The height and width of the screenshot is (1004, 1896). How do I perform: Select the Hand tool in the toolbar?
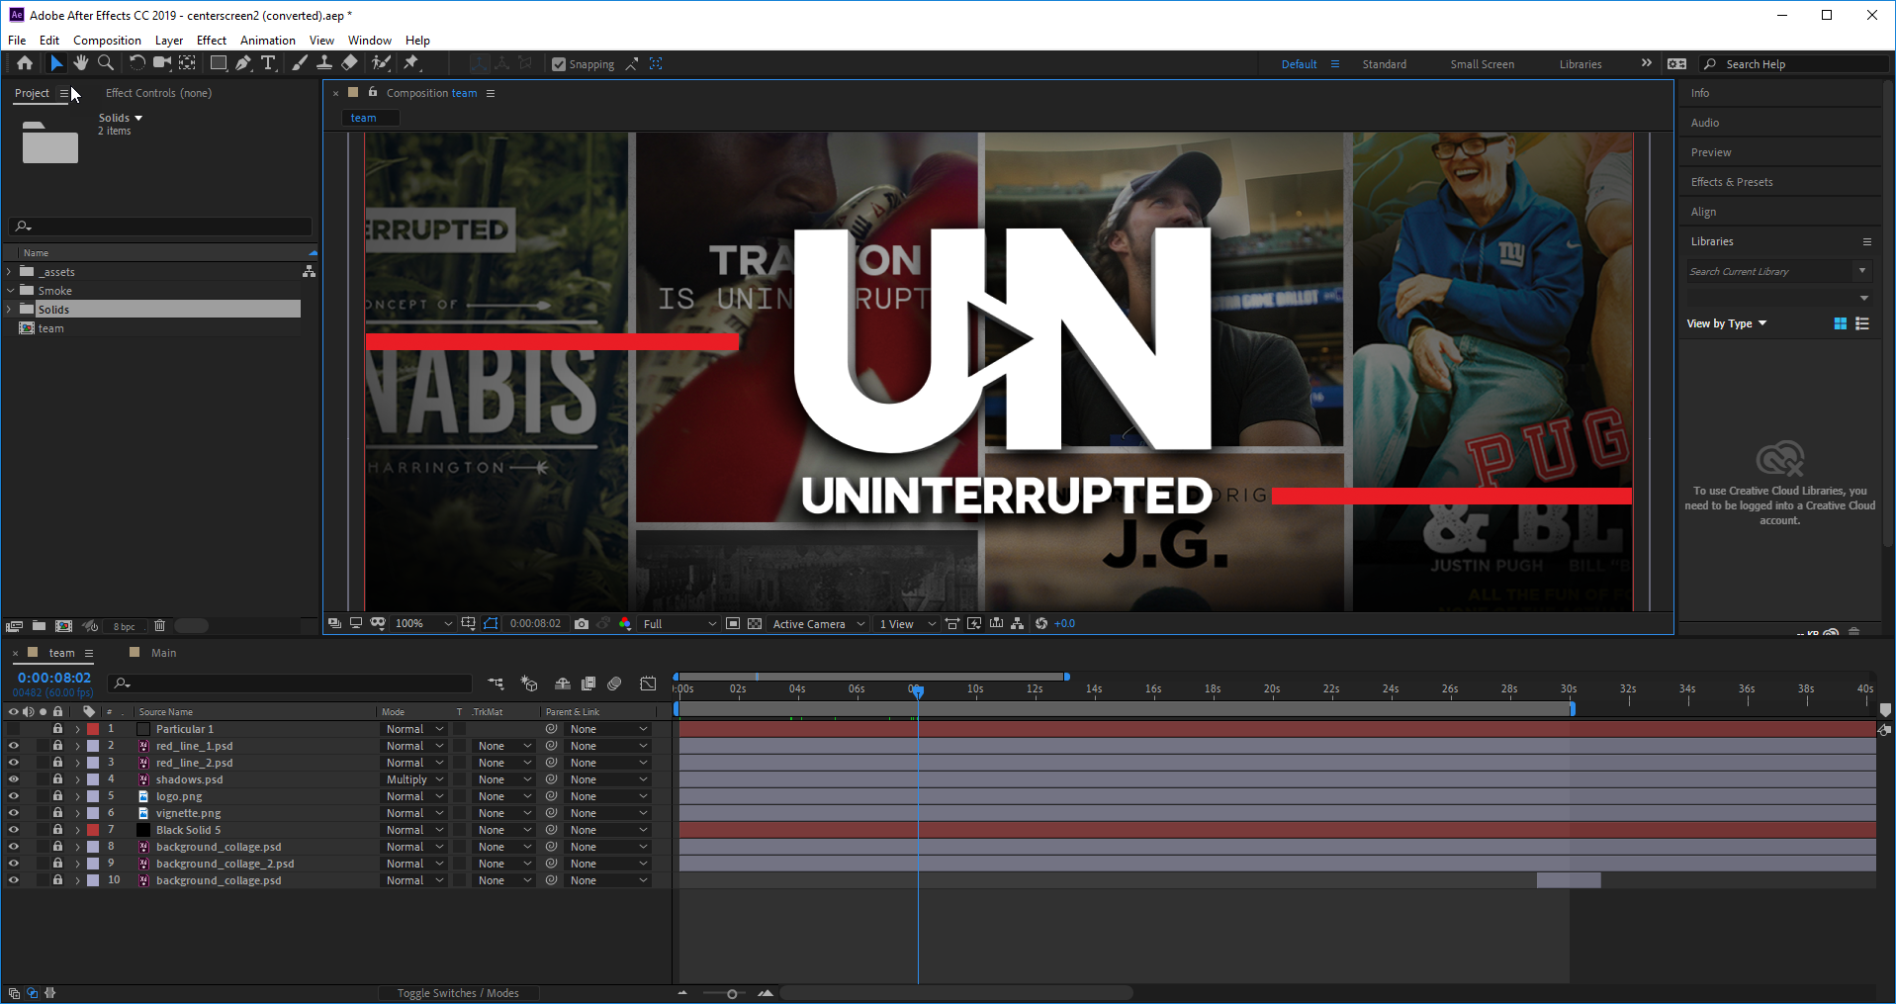tap(80, 62)
